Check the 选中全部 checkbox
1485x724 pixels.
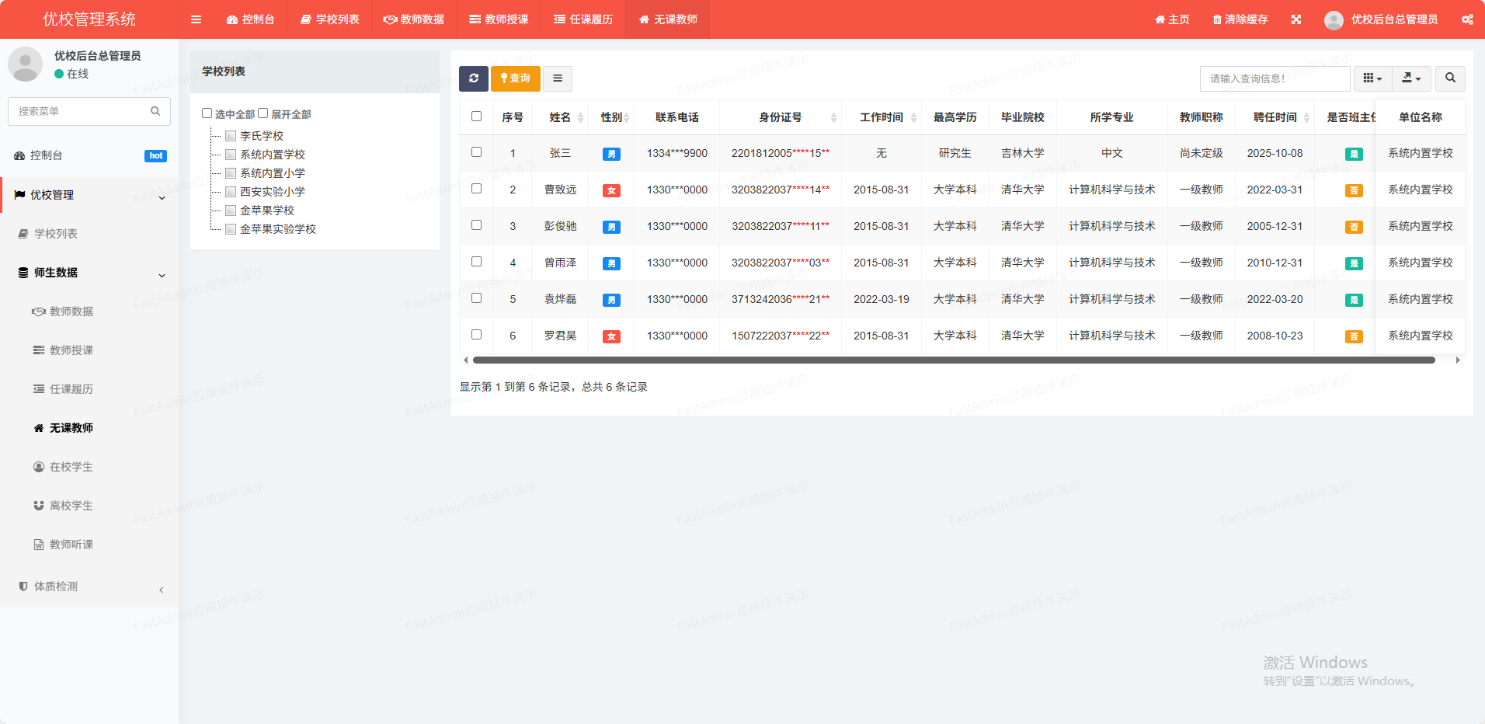click(x=207, y=113)
